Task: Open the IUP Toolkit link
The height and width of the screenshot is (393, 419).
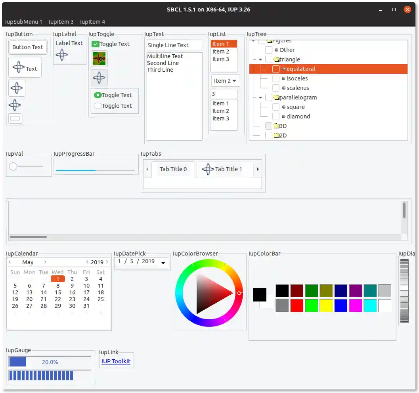Action: click(116, 362)
